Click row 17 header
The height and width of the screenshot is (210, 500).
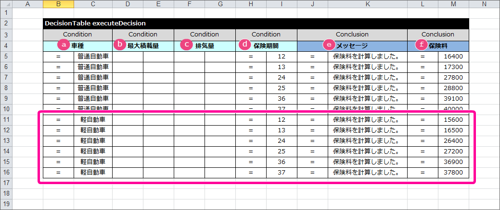[x=6, y=183]
